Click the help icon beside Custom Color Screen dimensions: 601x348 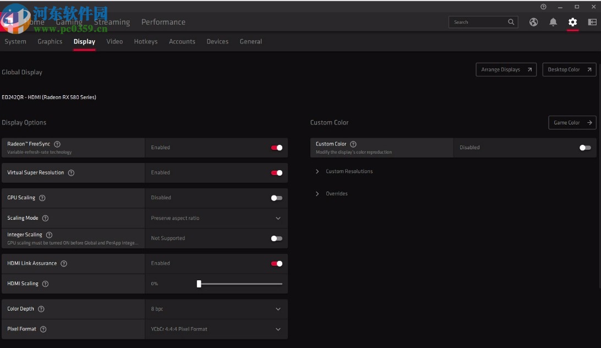point(353,144)
